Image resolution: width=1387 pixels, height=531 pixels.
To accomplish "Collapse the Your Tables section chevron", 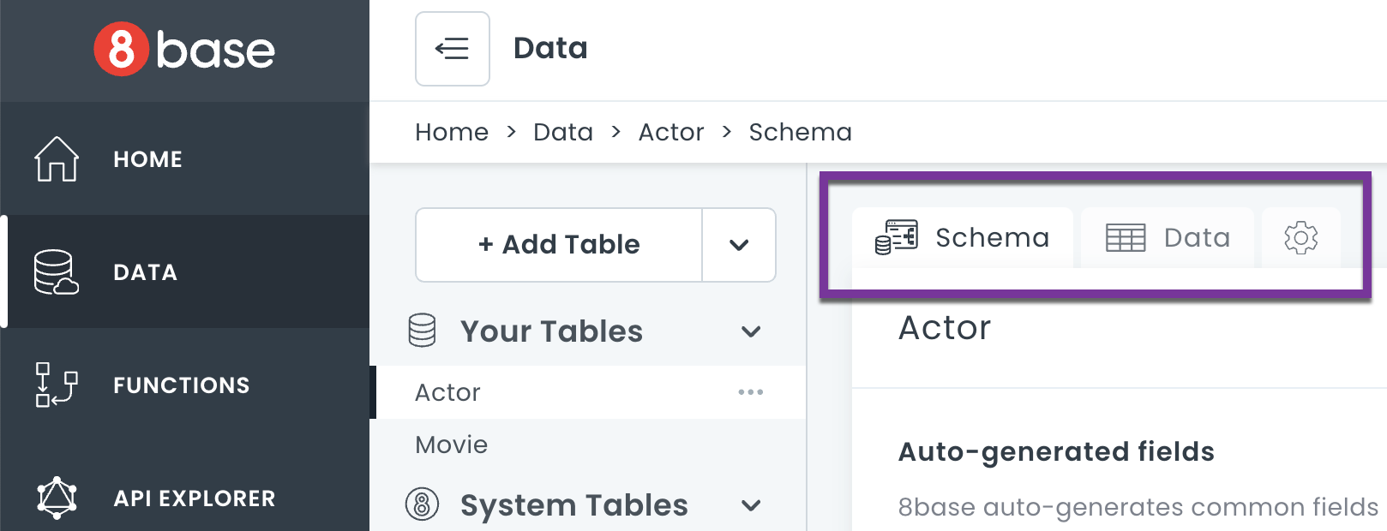I will [x=751, y=331].
